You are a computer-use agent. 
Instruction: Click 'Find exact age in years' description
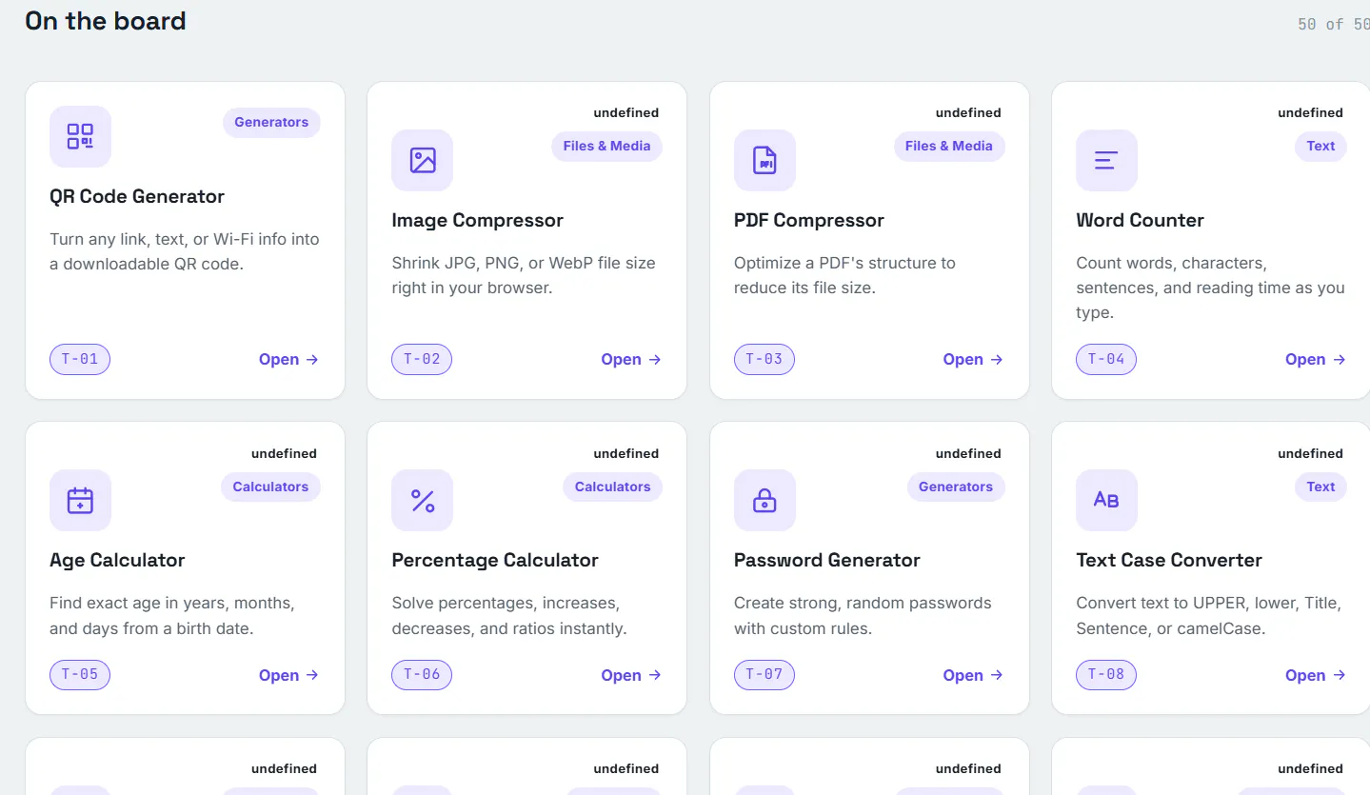[x=172, y=616]
